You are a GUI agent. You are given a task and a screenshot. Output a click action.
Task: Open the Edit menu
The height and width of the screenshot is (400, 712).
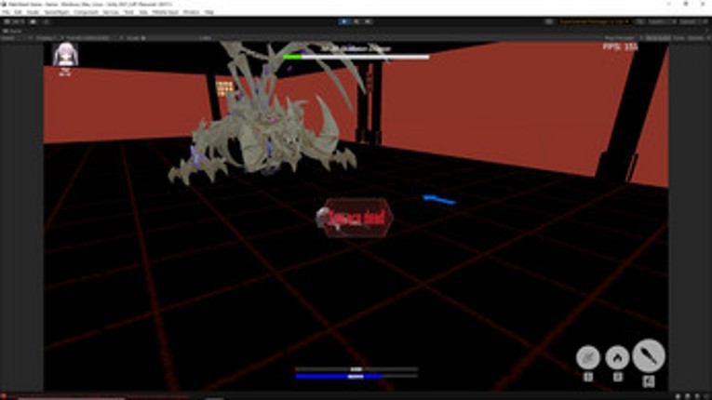(19, 12)
